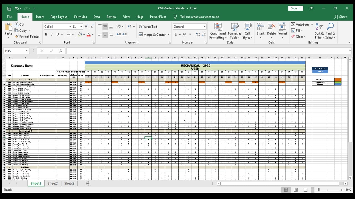
Task: Apply the Percent Style format
Action: tap(184, 34)
